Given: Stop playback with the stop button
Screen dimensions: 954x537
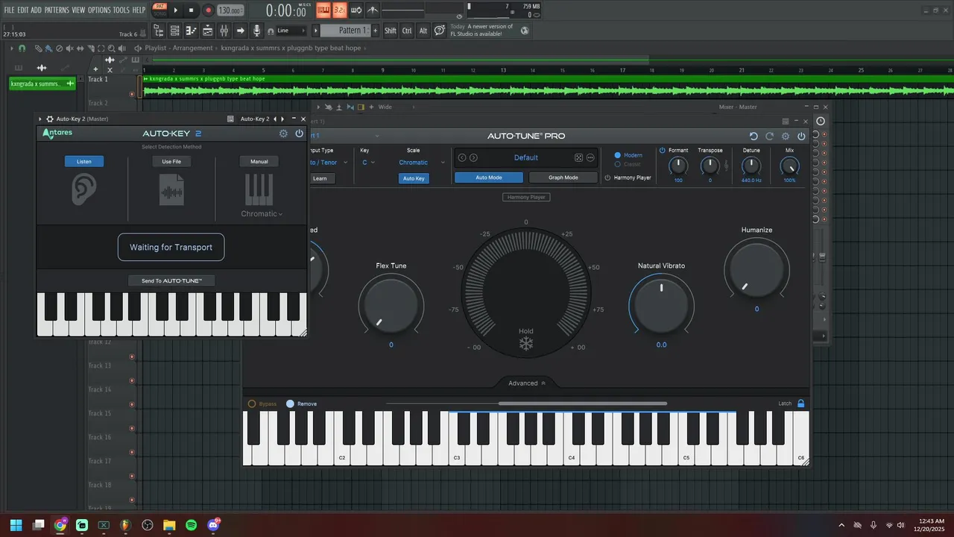Looking at the screenshot, I should [191, 10].
